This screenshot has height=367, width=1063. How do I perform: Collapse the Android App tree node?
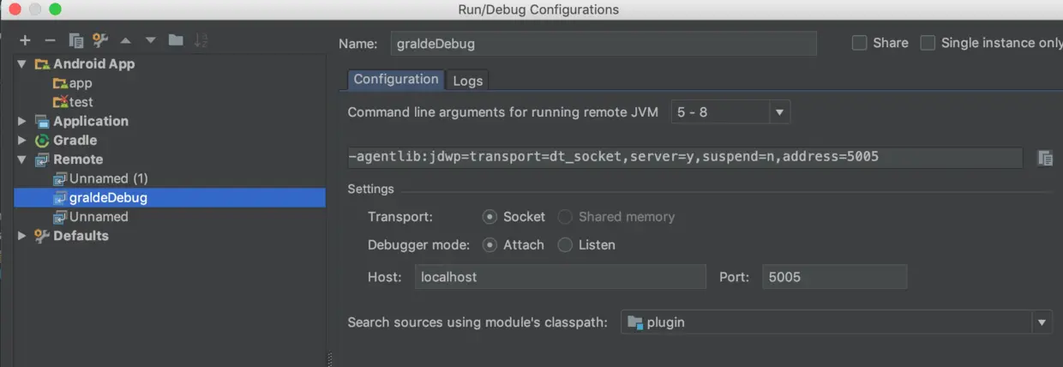(x=22, y=64)
